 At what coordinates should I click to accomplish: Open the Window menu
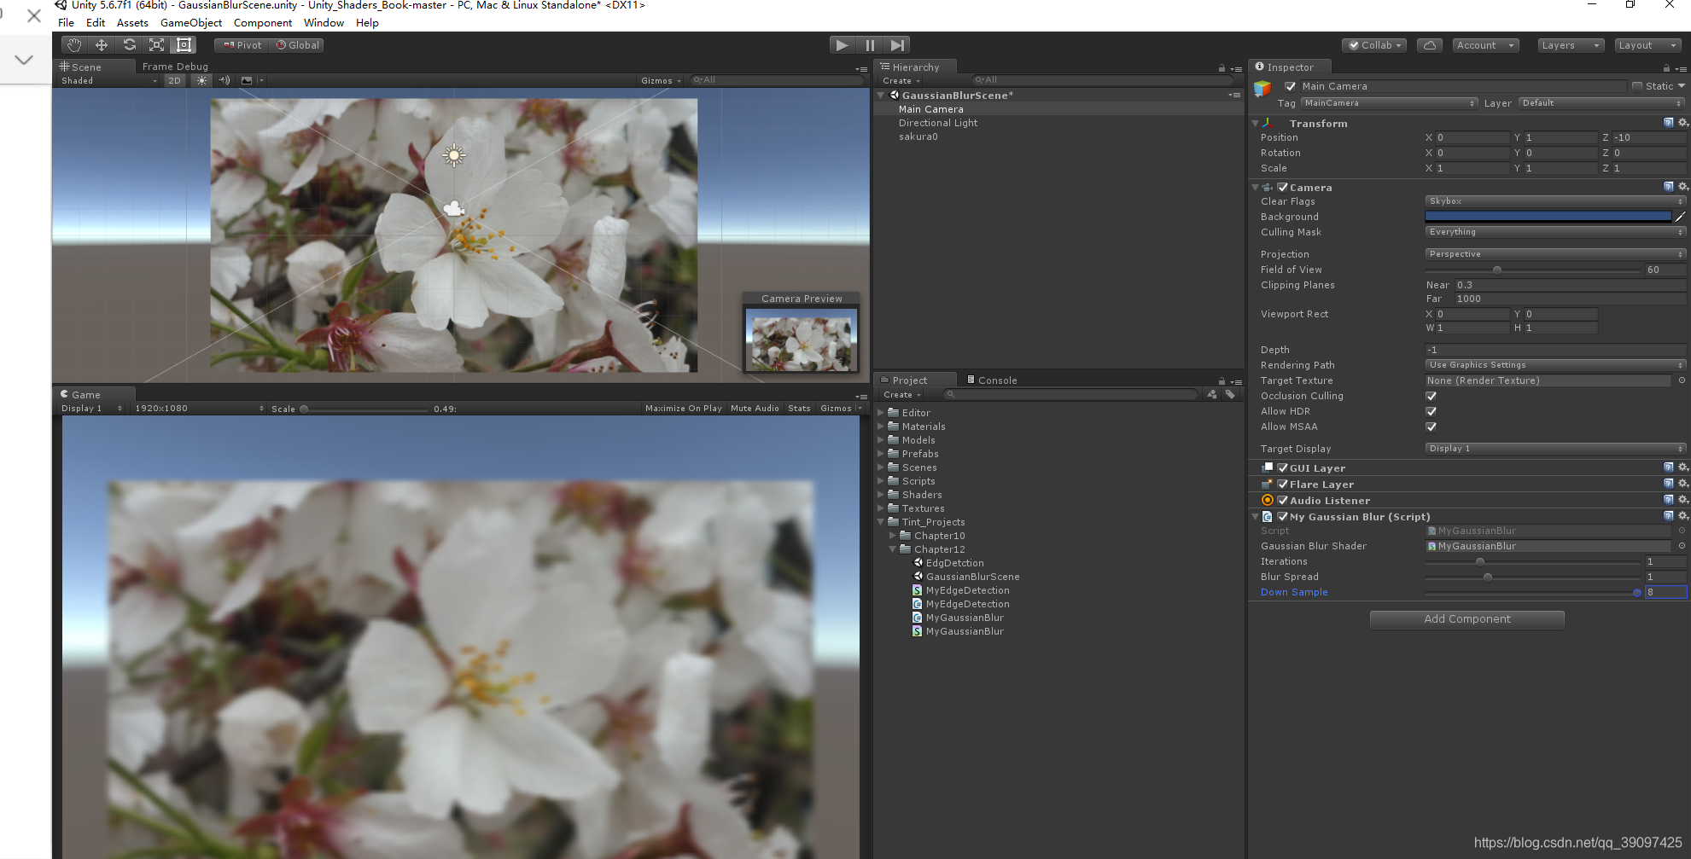[x=324, y=23]
